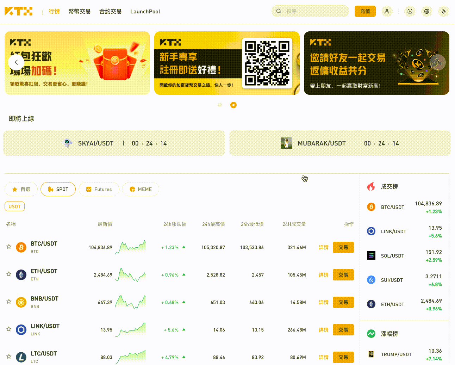This screenshot has width=455, height=365.
Task: Open 詳情 details for BTC/USDT
Action: [324, 247]
